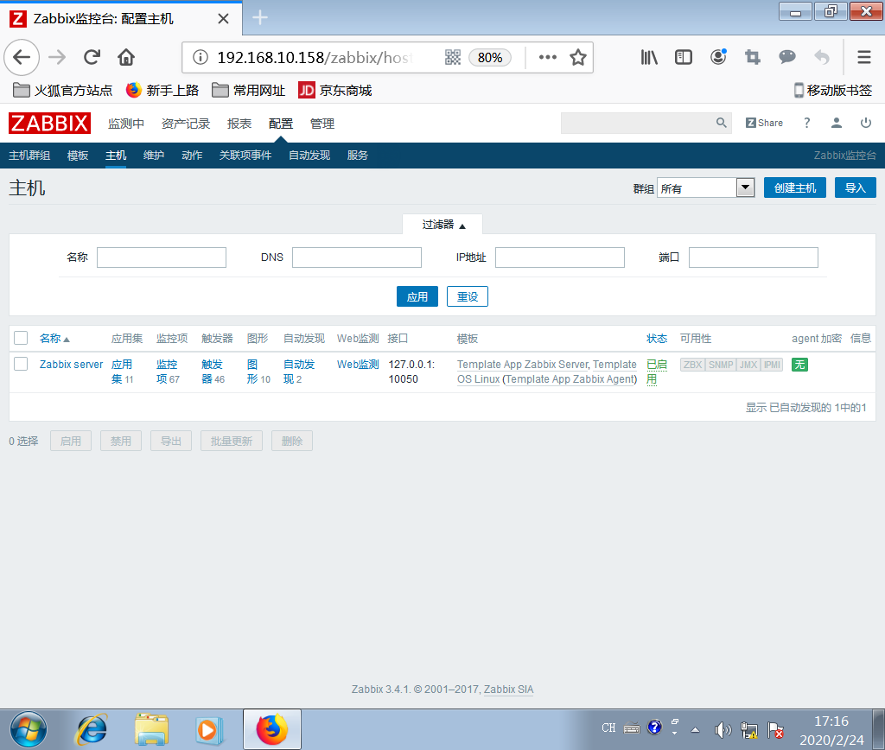Image resolution: width=885 pixels, height=750 pixels.
Task: Open the QR code icon in address bar
Action: click(x=453, y=57)
